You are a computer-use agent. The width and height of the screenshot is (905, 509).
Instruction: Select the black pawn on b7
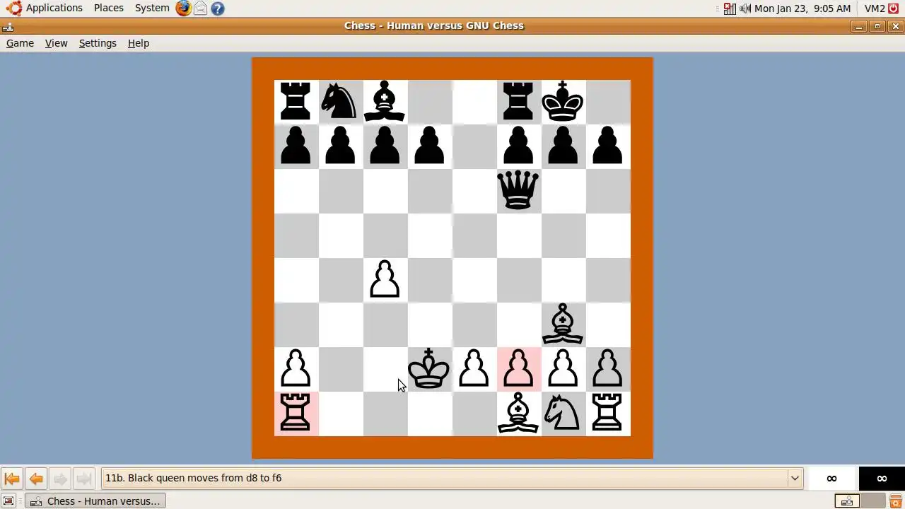[x=340, y=146]
